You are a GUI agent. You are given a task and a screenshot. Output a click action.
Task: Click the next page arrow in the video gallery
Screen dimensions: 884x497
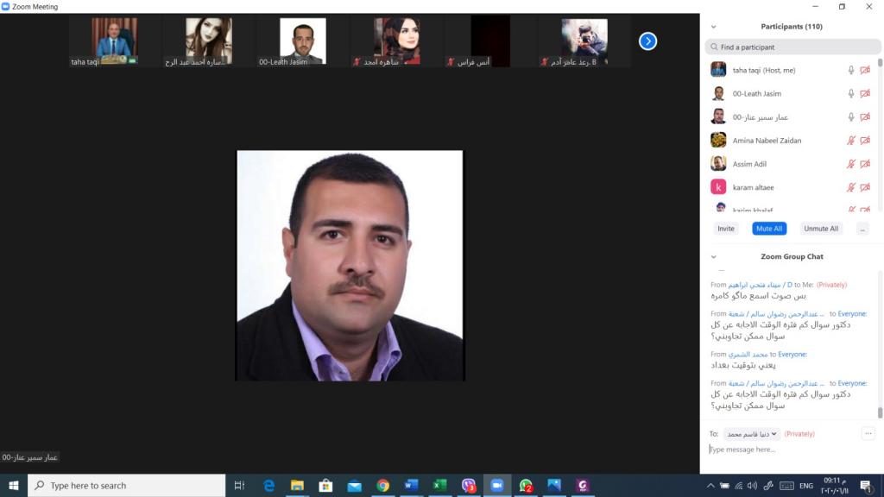pos(647,41)
